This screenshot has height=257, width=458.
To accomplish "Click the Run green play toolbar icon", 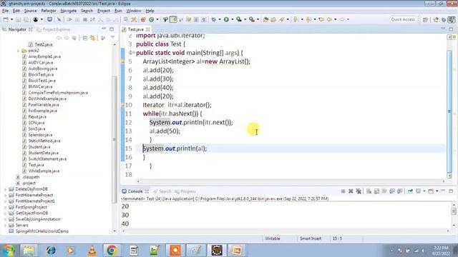I will [226, 19].
